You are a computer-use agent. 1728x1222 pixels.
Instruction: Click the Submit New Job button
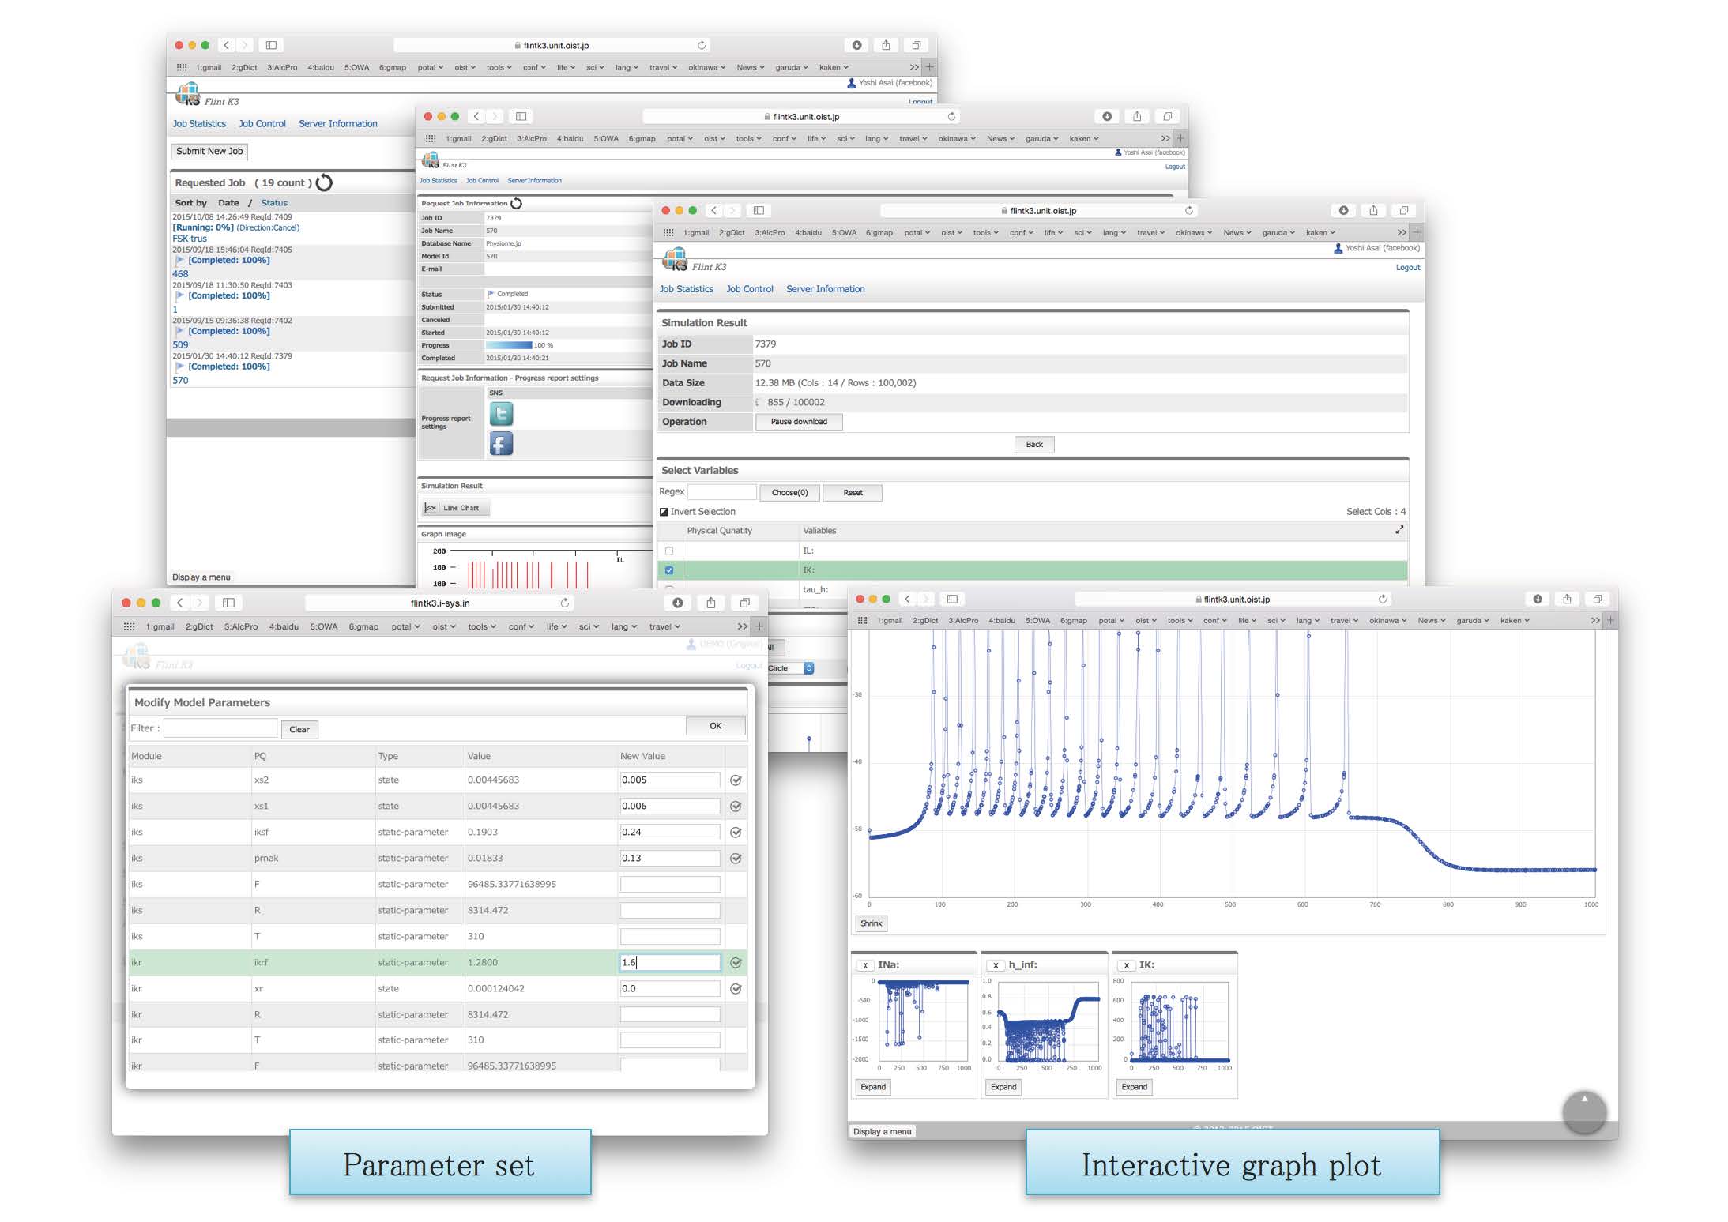tap(209, 151)
